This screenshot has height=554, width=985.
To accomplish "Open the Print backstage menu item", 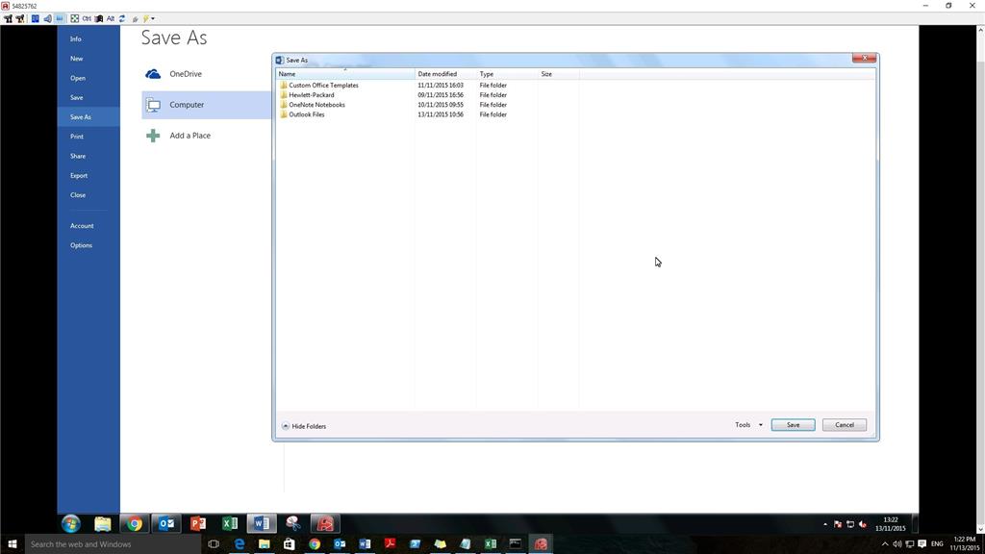I will 77,137.
